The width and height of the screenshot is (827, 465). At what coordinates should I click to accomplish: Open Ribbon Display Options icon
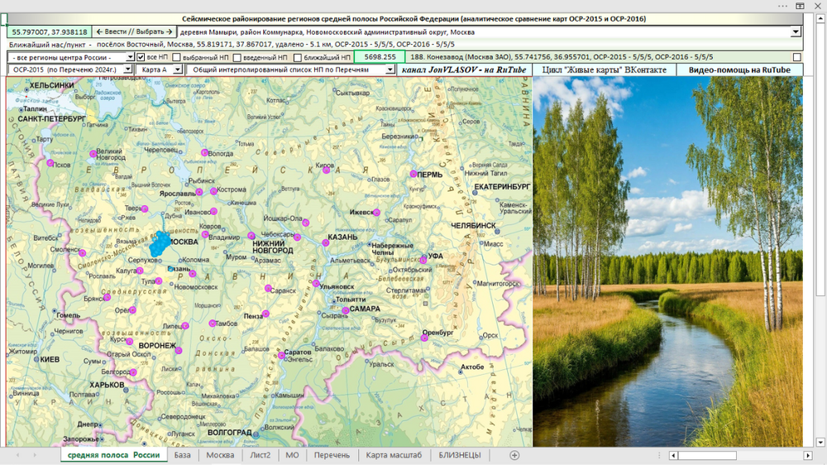tap(800, 6)
